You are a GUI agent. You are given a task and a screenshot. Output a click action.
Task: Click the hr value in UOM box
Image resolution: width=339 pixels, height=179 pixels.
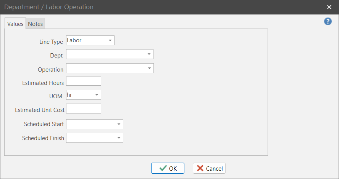[x=70, y=94]
